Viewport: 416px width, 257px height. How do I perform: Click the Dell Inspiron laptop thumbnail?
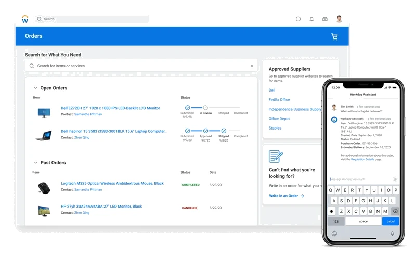[x=44, y=135]
